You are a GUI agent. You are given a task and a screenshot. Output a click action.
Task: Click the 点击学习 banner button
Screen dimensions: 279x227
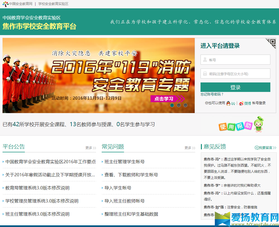(167, 99)
